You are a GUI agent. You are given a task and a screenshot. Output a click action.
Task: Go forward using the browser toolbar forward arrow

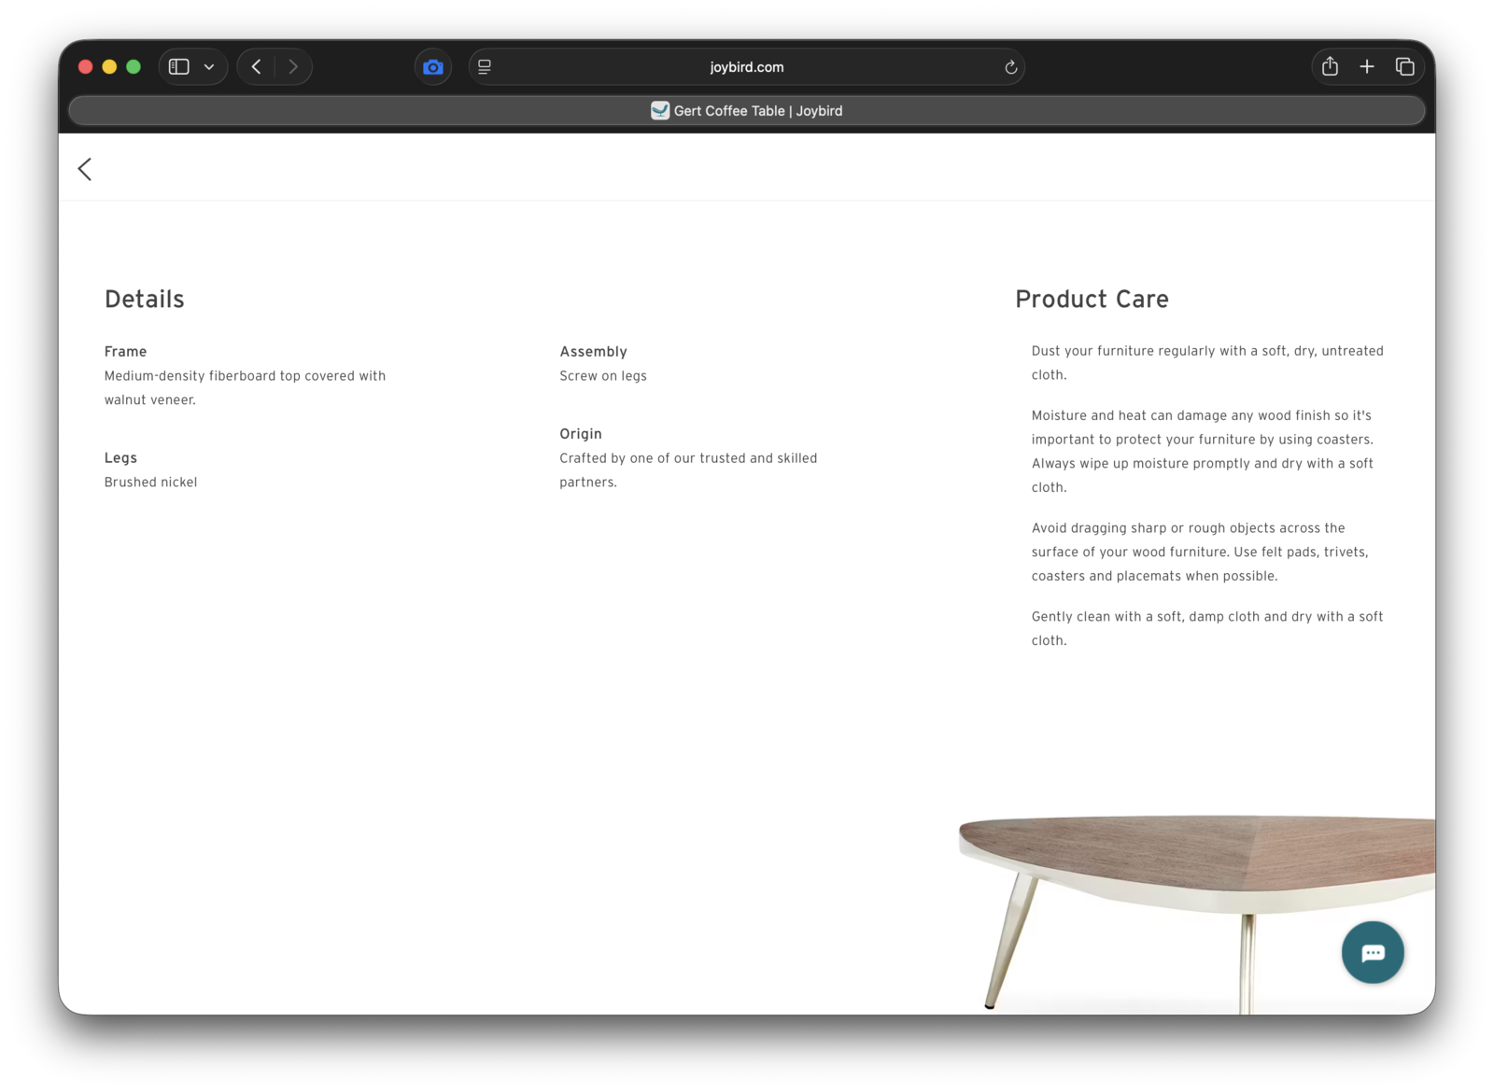click(x=293, y=67)
